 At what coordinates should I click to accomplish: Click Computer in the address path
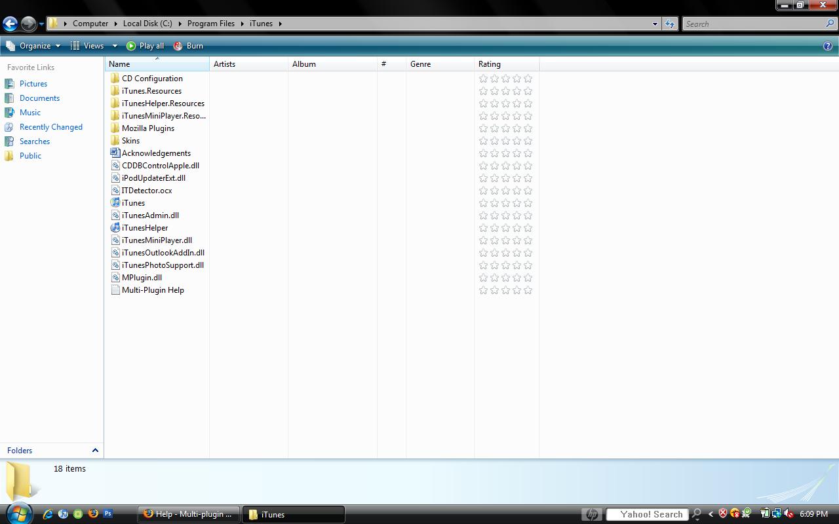pos(90,24)
